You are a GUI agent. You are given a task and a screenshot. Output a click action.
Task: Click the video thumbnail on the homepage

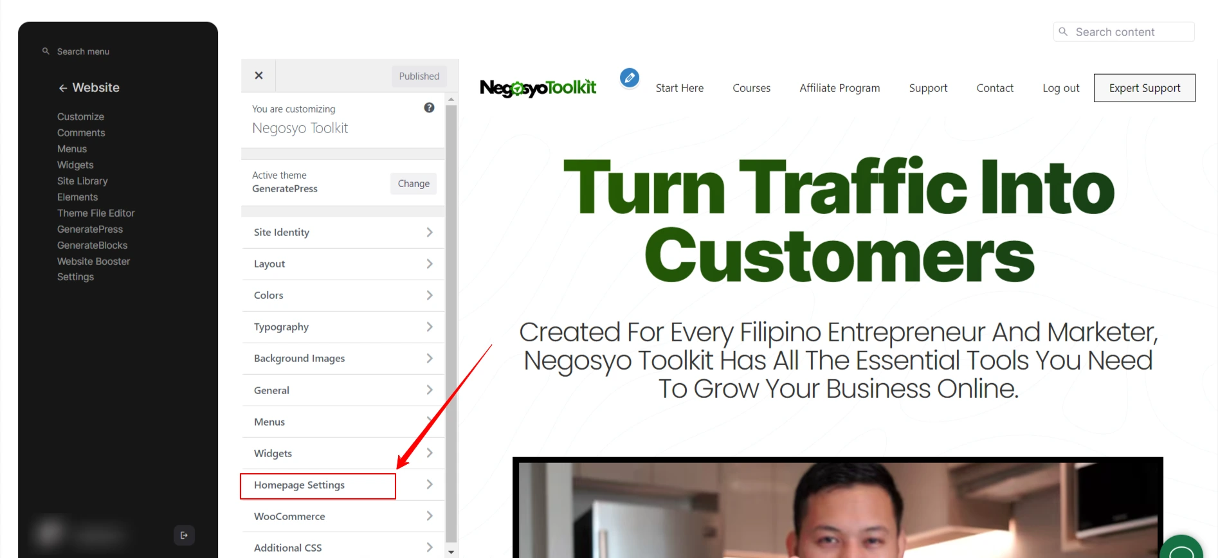click(838, 508)
